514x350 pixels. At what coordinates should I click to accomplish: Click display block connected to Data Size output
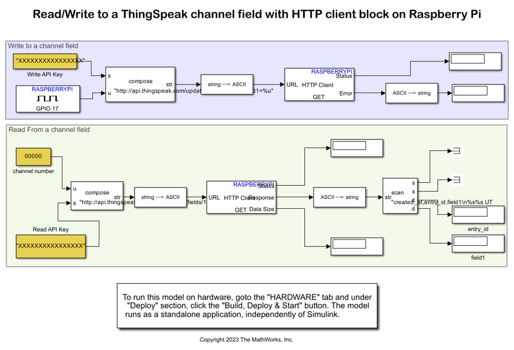coord(357,246)
